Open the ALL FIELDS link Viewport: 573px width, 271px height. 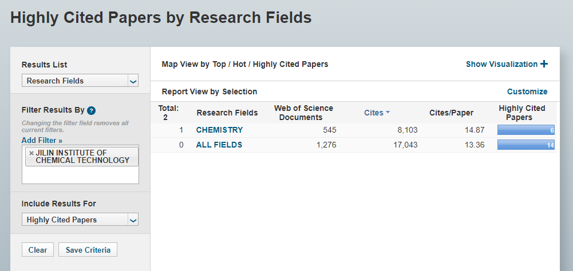coord(219,145)
